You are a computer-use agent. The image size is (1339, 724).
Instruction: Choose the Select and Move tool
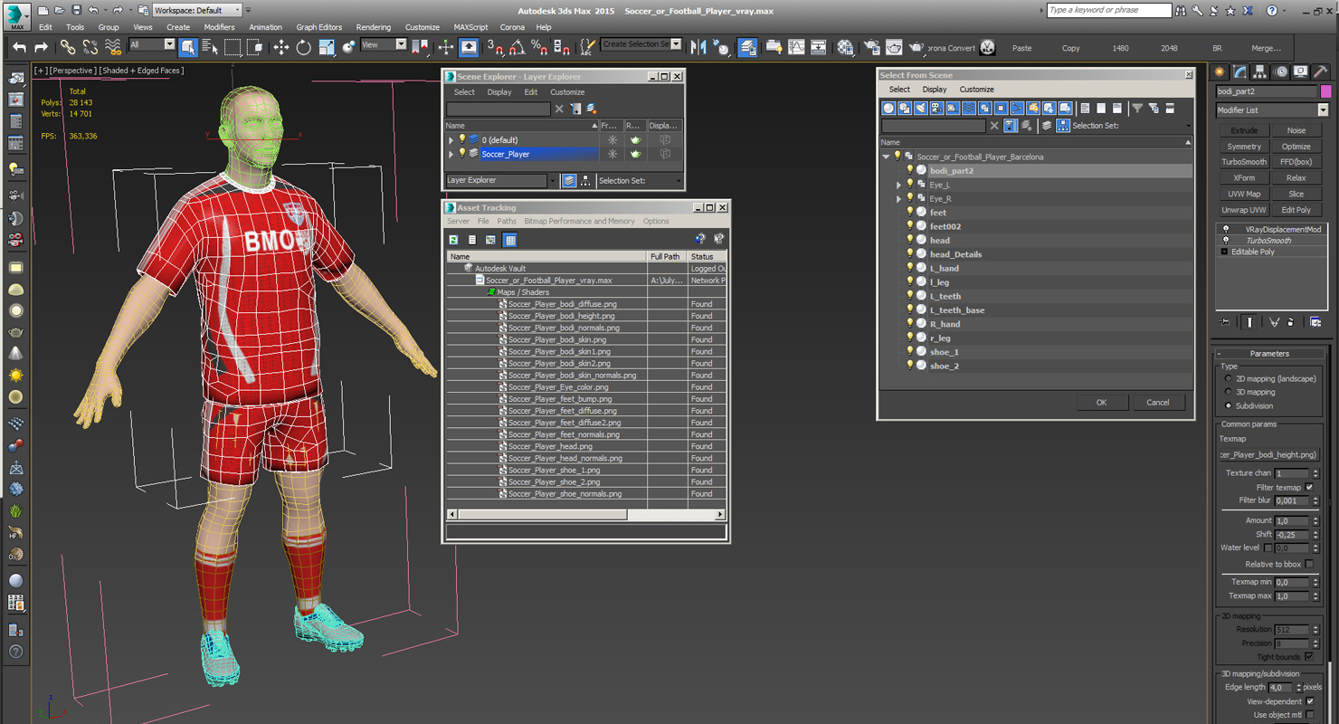click(281, 47)
